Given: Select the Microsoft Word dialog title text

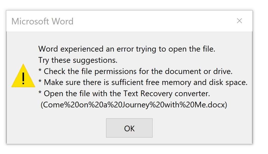Looking at the screenshot, I should 42,21.
